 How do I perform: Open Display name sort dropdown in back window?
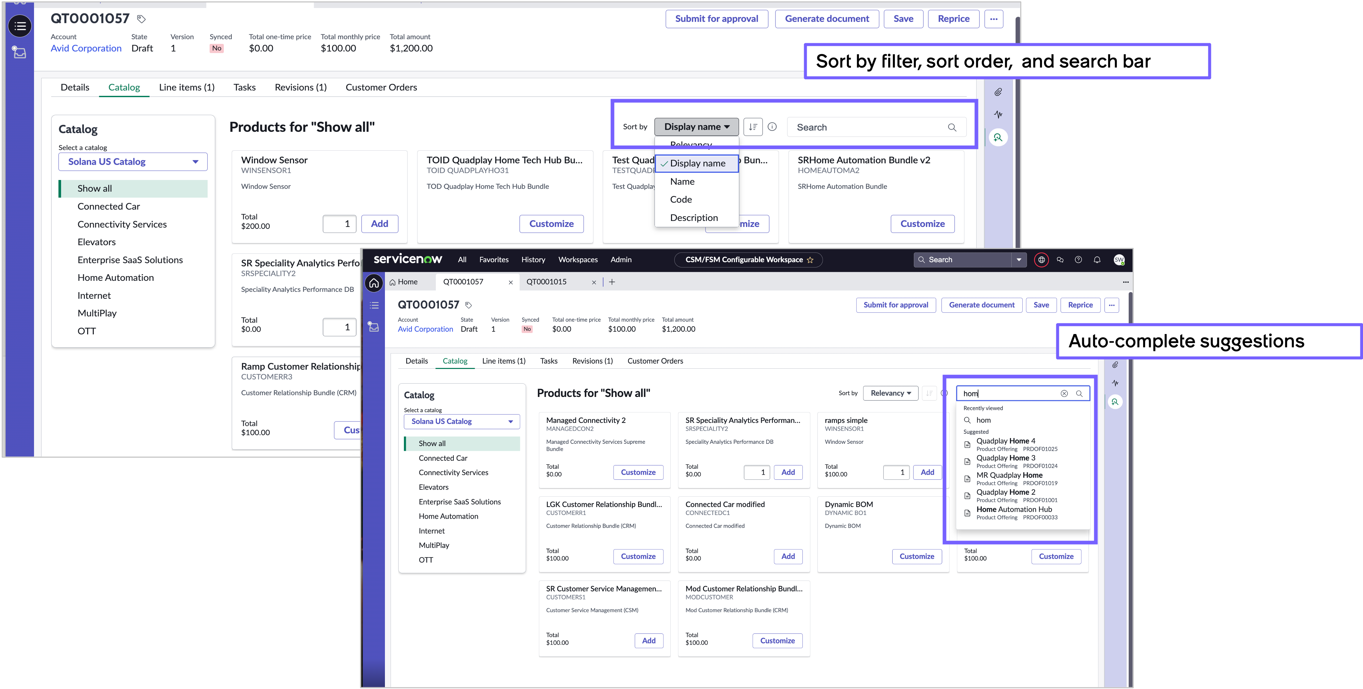(696, 127)
